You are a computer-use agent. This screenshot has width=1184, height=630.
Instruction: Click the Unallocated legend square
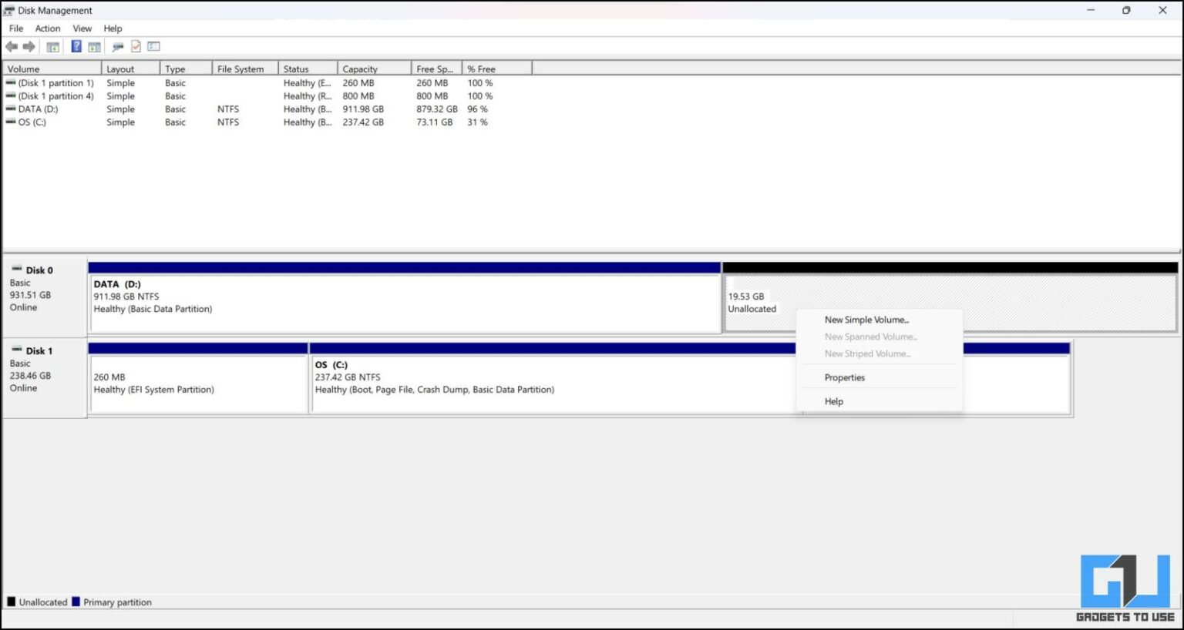tap(11, 602)
